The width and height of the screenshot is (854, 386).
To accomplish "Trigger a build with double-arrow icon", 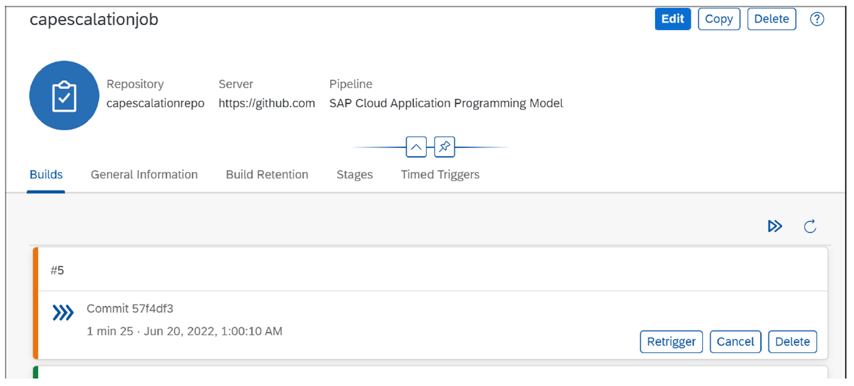I will tap(775, 226).
